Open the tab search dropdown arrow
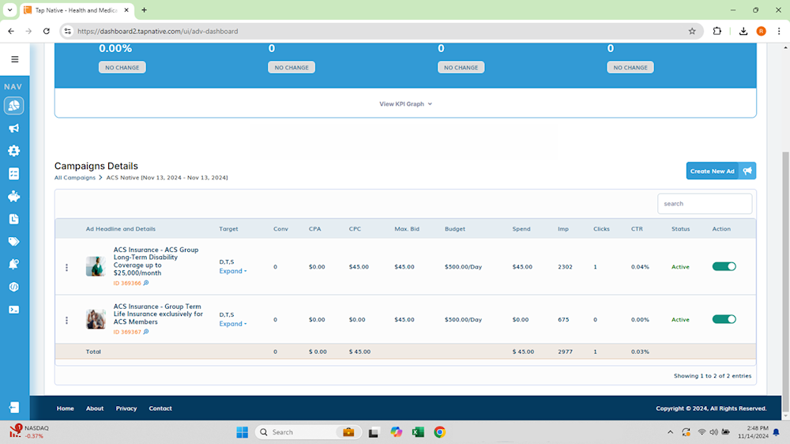790x444 pixels. tap(9, 10)
